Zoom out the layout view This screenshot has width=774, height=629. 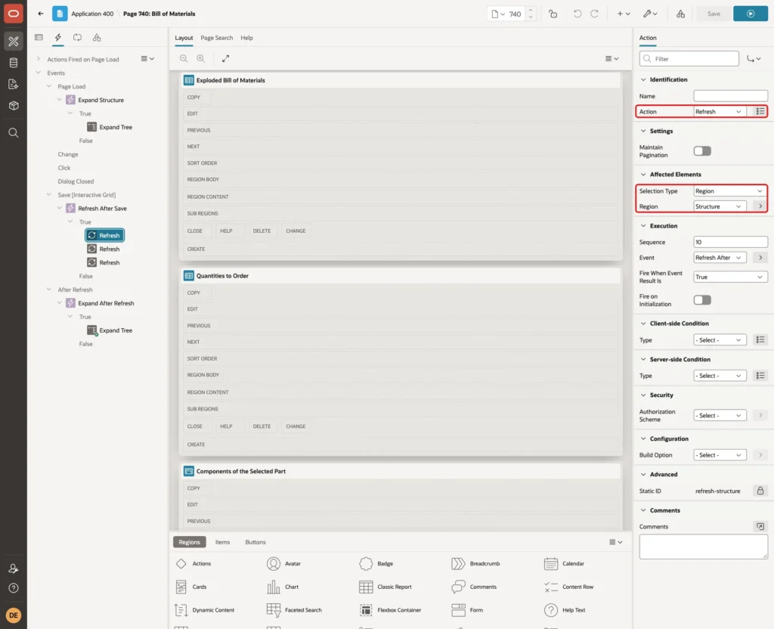click(x=184, y=58)
